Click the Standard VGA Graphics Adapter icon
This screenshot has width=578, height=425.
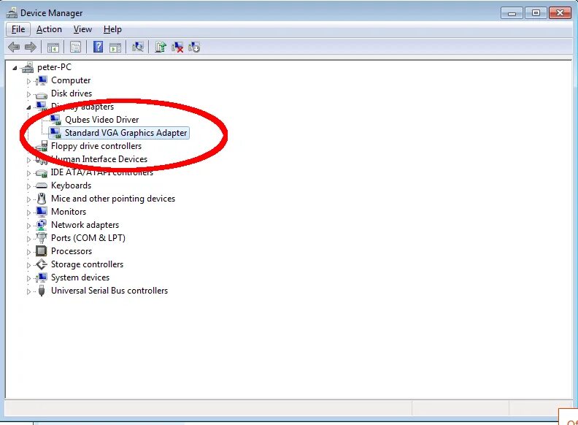pos(55,133)
